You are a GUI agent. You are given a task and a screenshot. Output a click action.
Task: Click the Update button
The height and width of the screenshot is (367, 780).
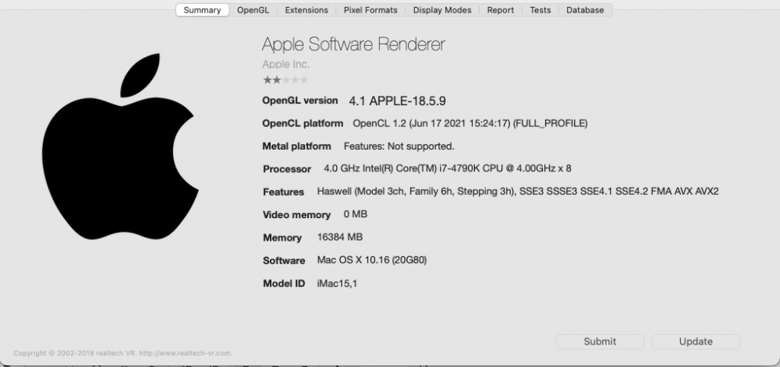point(696,341)
